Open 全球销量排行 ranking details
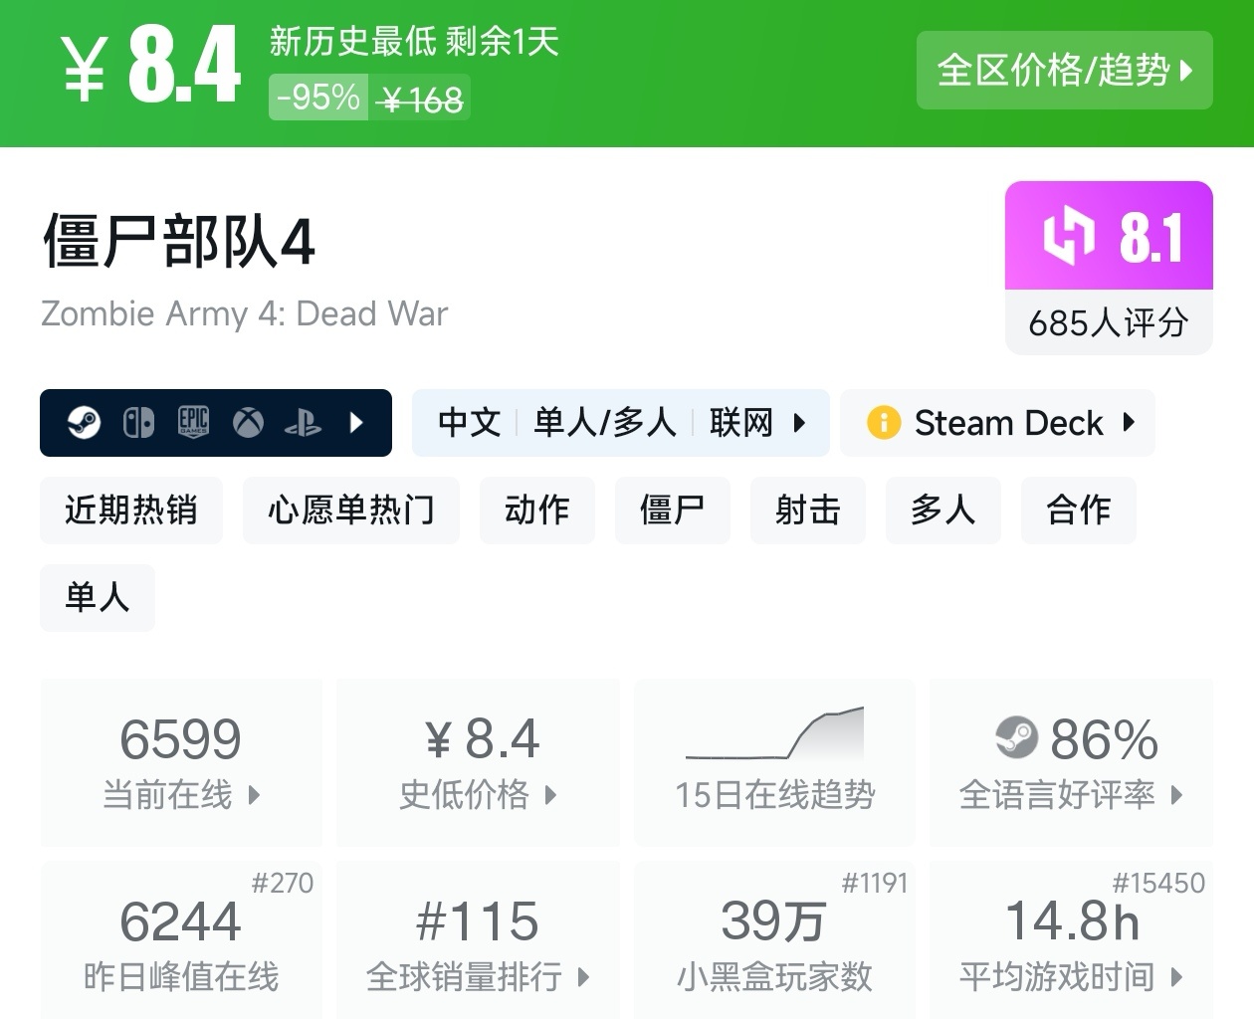 click(478, 940)
